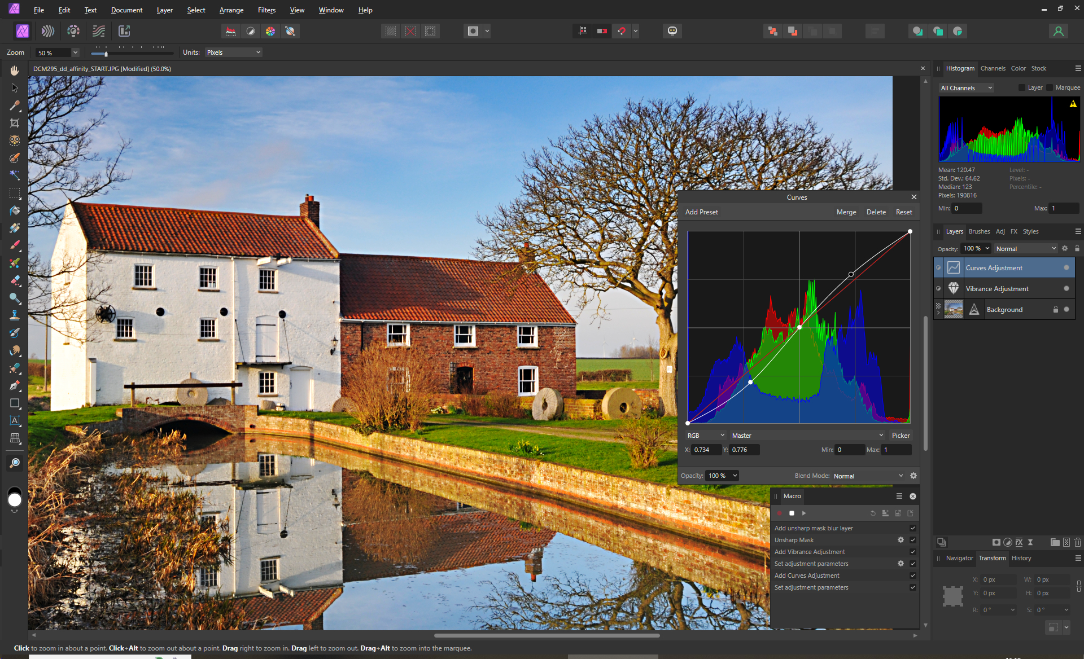Screen dimensions: 1084x659
Task: Select the Zoom tool in sidebar
Action: (15, 463)
